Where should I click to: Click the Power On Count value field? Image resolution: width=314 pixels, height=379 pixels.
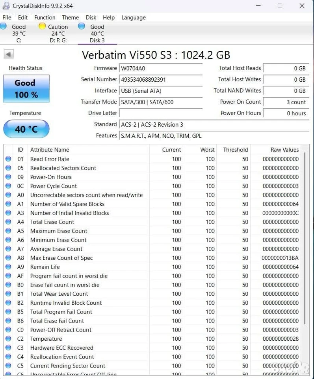pos(286,102)
